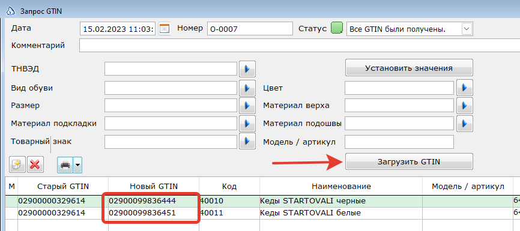Select row Кеды STARTOVALI белые
Screen dimensions: 520x231
pyautogui.click(x=262, y=213)
